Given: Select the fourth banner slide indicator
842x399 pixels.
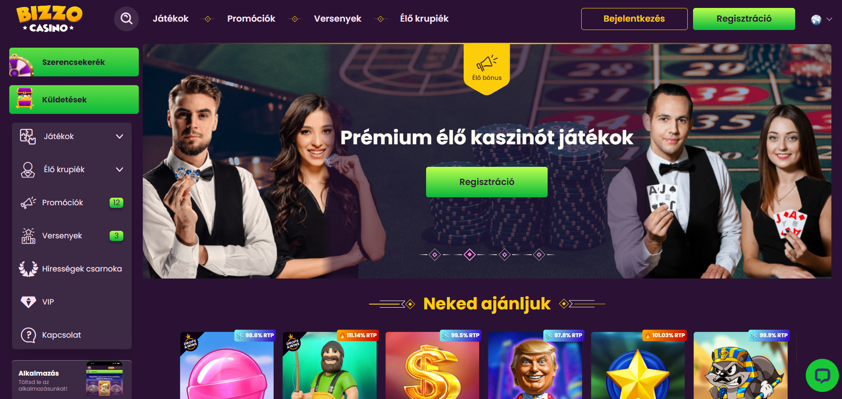Looking at the screenshot, I should tap(539, 255).
